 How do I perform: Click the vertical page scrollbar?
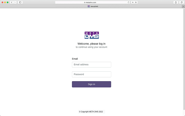tap(184, 59)
